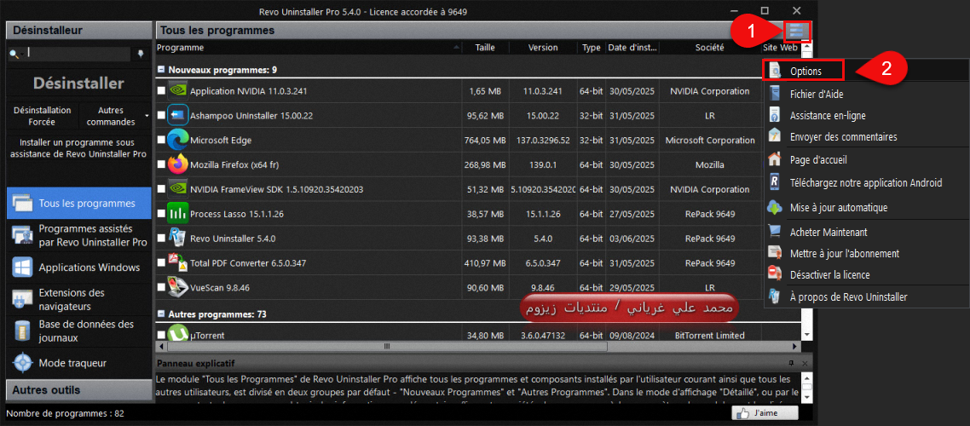Check the Microsoft Edge checkbox
The image size is (970, 426).
pyautogui.click(x=161, y=140)
